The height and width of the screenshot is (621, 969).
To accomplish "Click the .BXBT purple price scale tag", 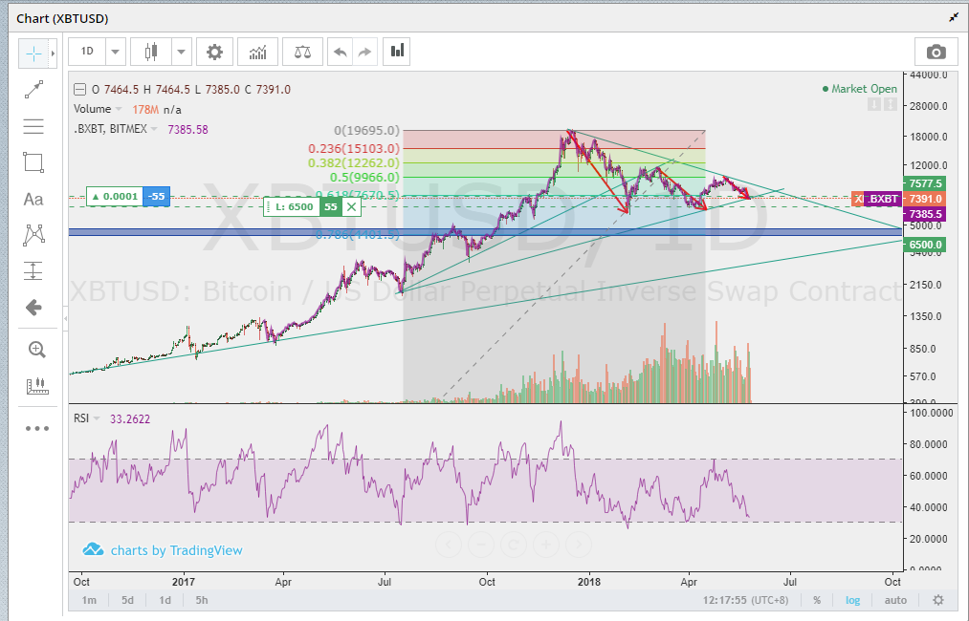I will 883,199.
